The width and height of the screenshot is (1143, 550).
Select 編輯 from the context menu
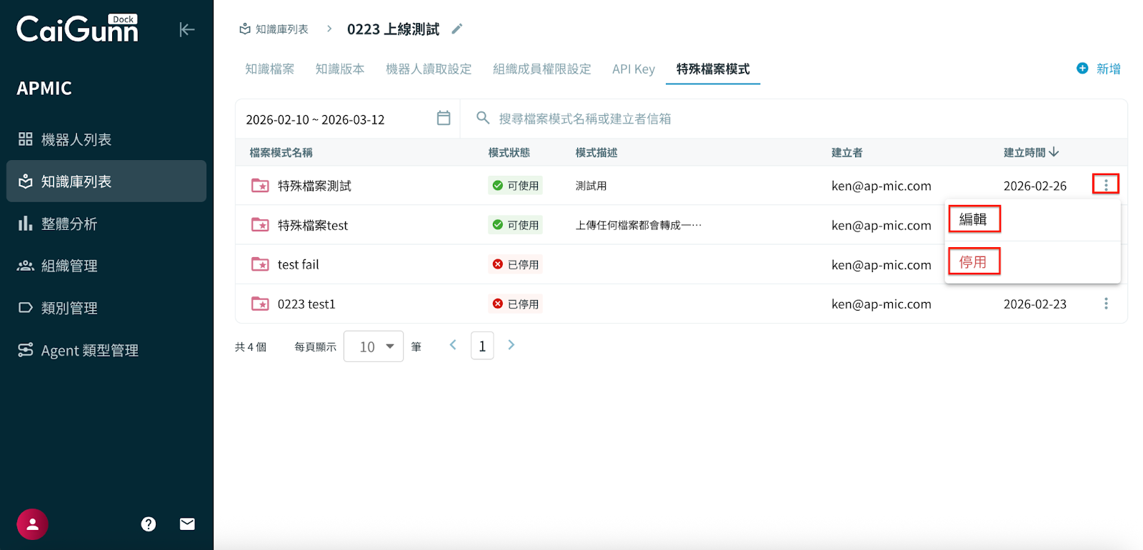pyautogui.click(x=974, y=219)
